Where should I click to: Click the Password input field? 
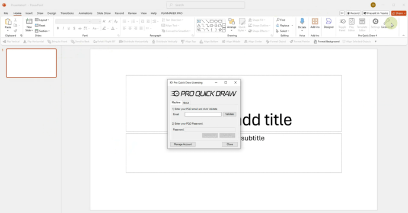210,130
